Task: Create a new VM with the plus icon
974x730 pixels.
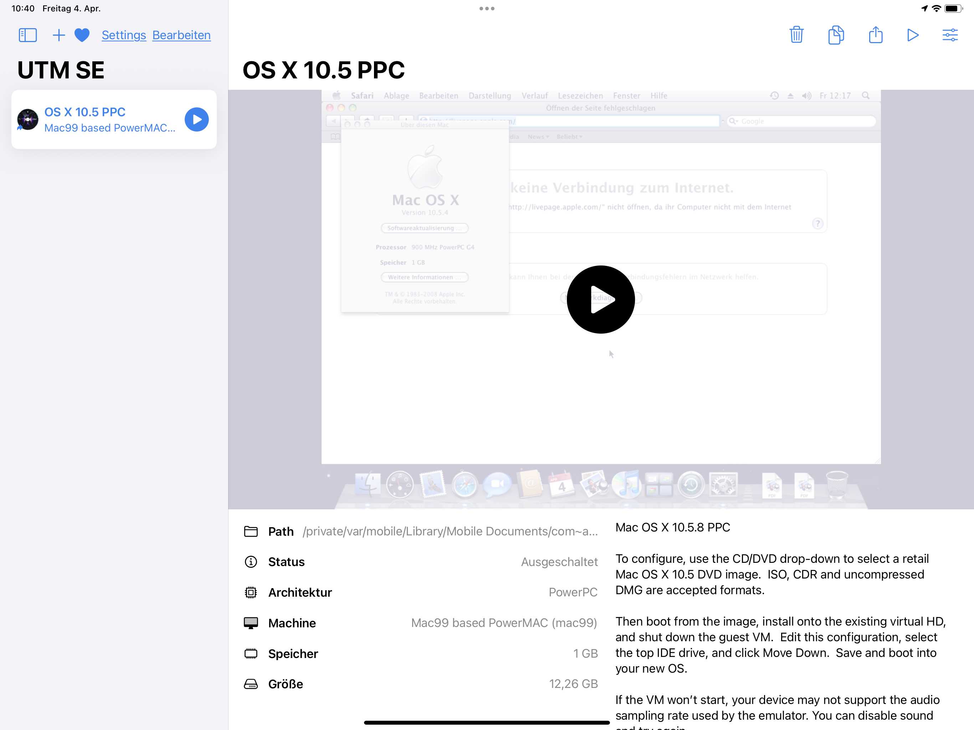Action: [x=58, y=35]
